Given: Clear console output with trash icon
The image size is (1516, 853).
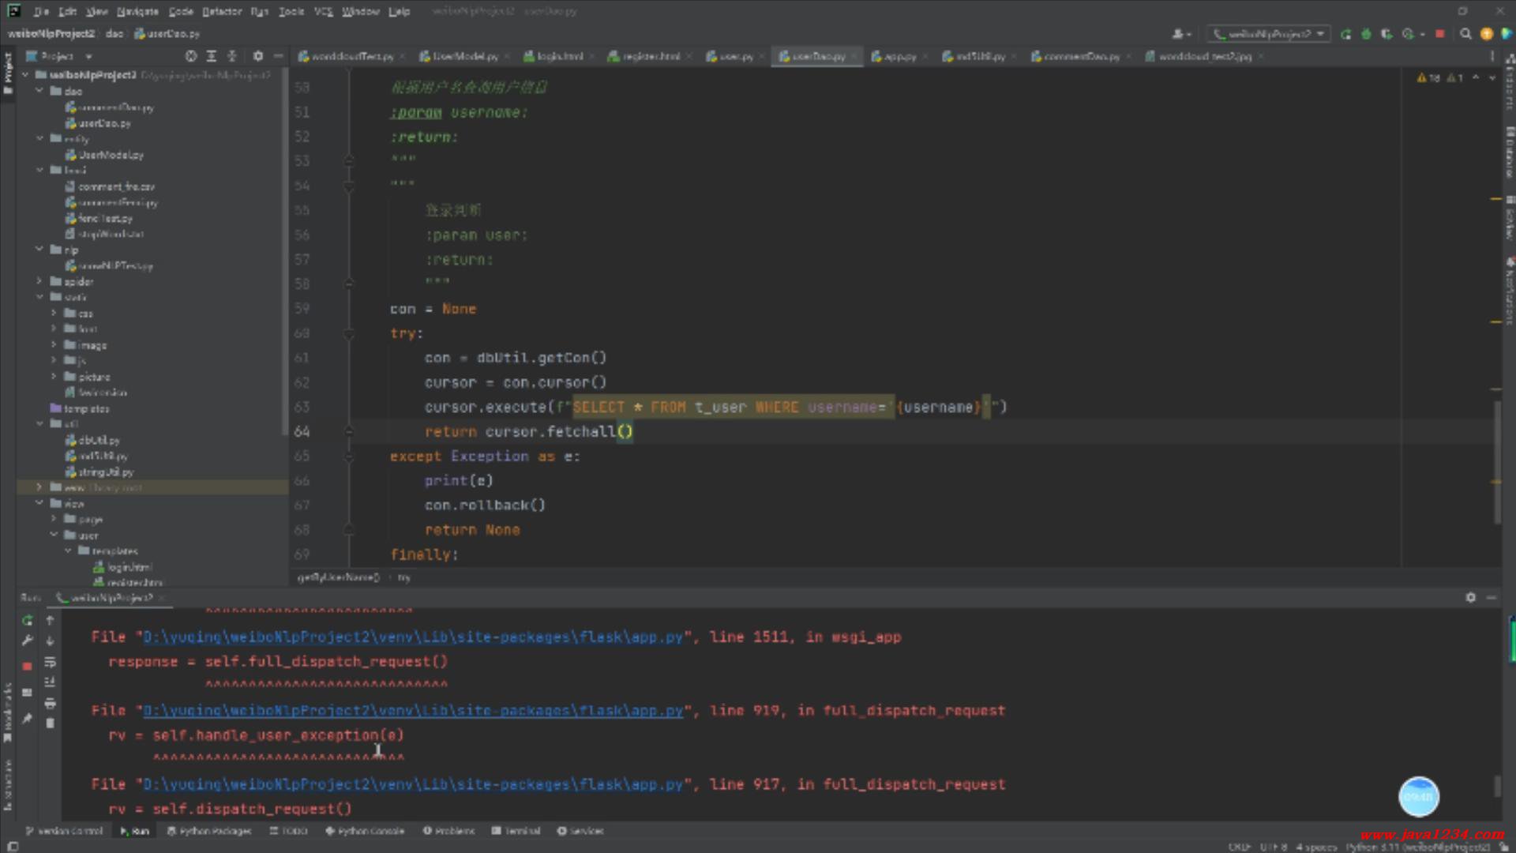Looking at the screenshot, I should click(50, 723).
